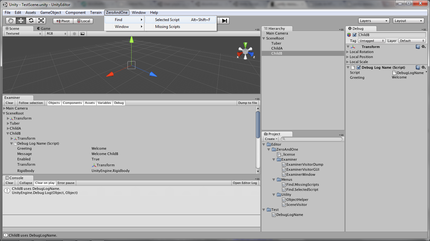Open the Transform component help icon
The height and width of the screenshot is (241, 430).
418,47
